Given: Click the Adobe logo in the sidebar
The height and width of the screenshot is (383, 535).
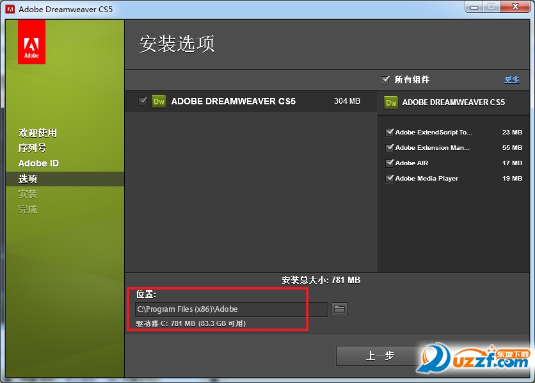Looking at the screenshot, I should click(x=31, y=42).
